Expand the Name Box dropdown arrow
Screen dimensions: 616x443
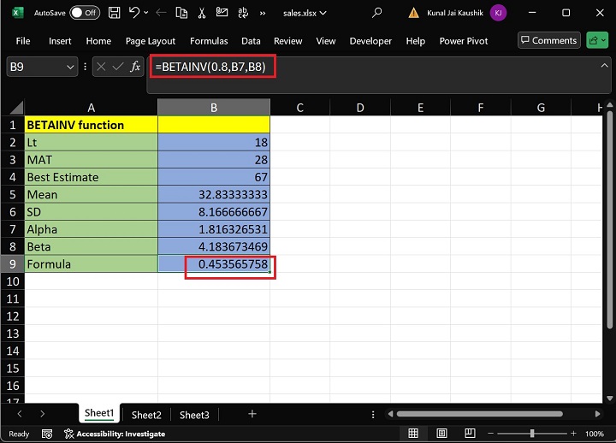point(70,67)
